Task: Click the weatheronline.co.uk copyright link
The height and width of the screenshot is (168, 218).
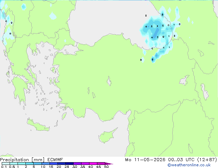Action: 189,165
